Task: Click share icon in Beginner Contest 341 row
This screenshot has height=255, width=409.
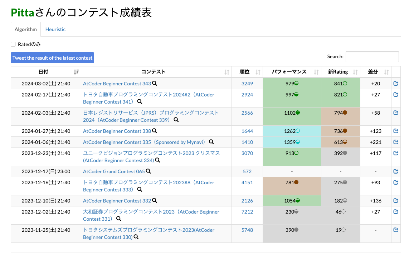Action: click(396, 95)
